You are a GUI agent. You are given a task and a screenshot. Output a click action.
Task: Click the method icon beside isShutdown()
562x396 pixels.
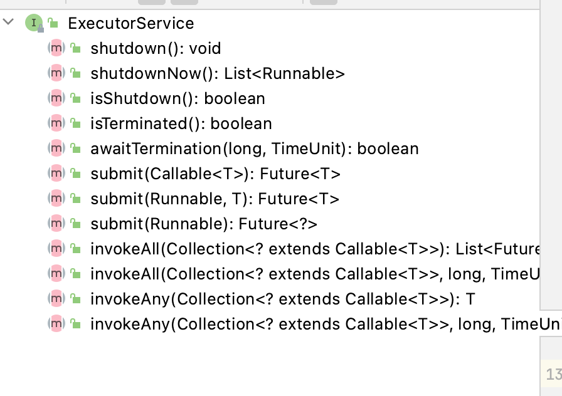pyautogui.click(x=56, y=98)
